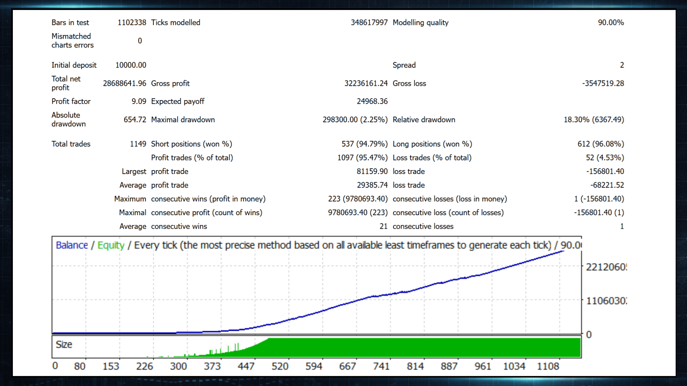The height and width of the screenshot is (386, 687).
Task: Click the Size panel label
Action: pos(64,345)
